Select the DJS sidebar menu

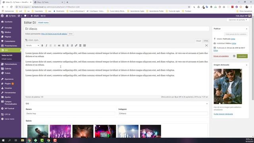(x=11, y=50)
